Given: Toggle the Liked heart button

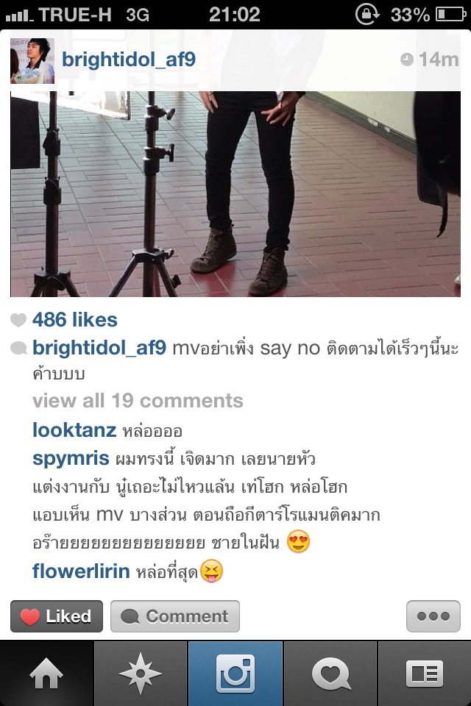Looking at the screenshot, I should (57, 616).
